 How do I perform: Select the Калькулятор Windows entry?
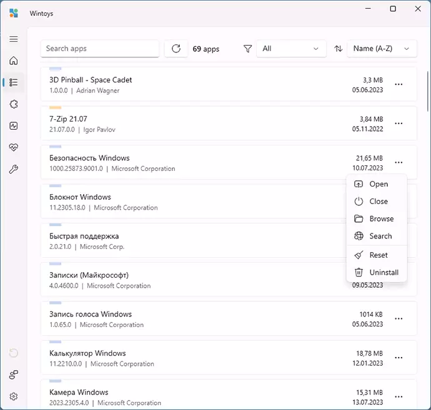229,358
